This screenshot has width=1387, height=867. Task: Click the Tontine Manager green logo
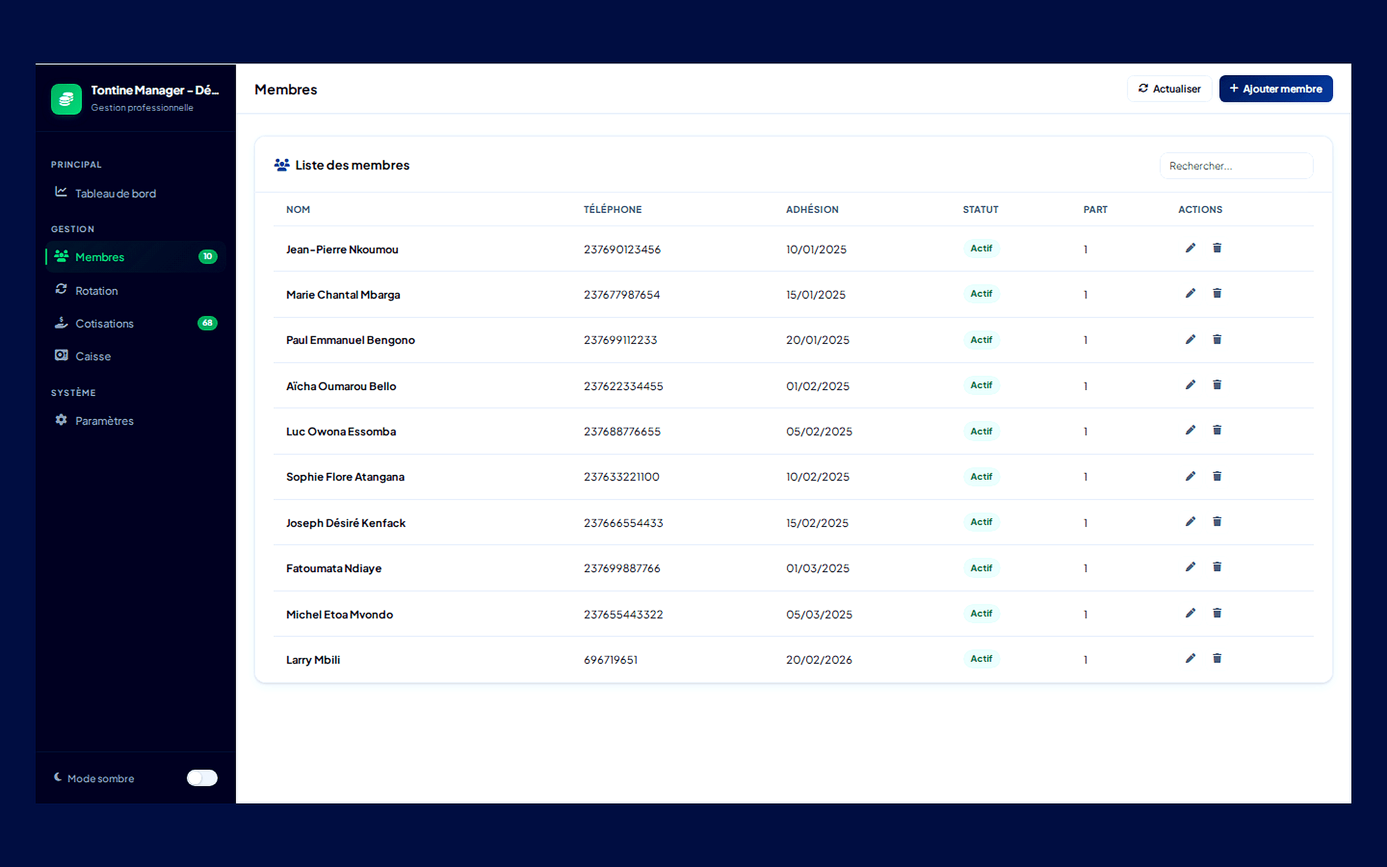[66, 99]
